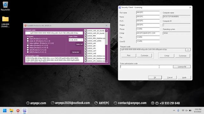Screen dimensions: 204x114
Task: Click the Fax field in Licensing
Action: pos(148,37)
